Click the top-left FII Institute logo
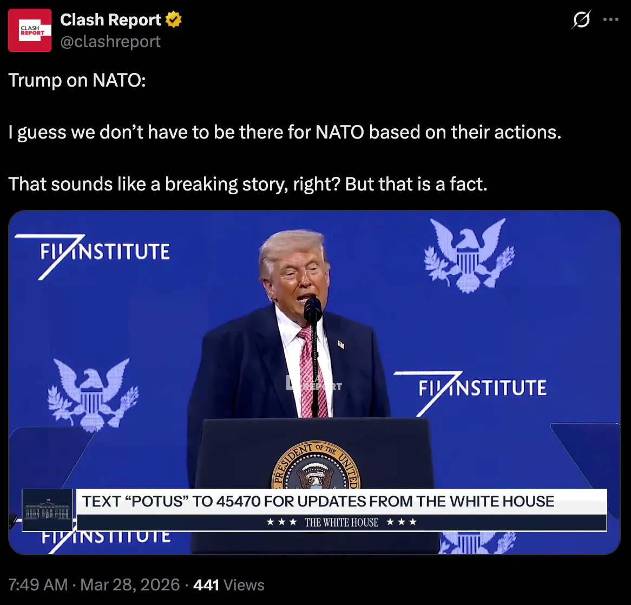 (x=93, y=257)
